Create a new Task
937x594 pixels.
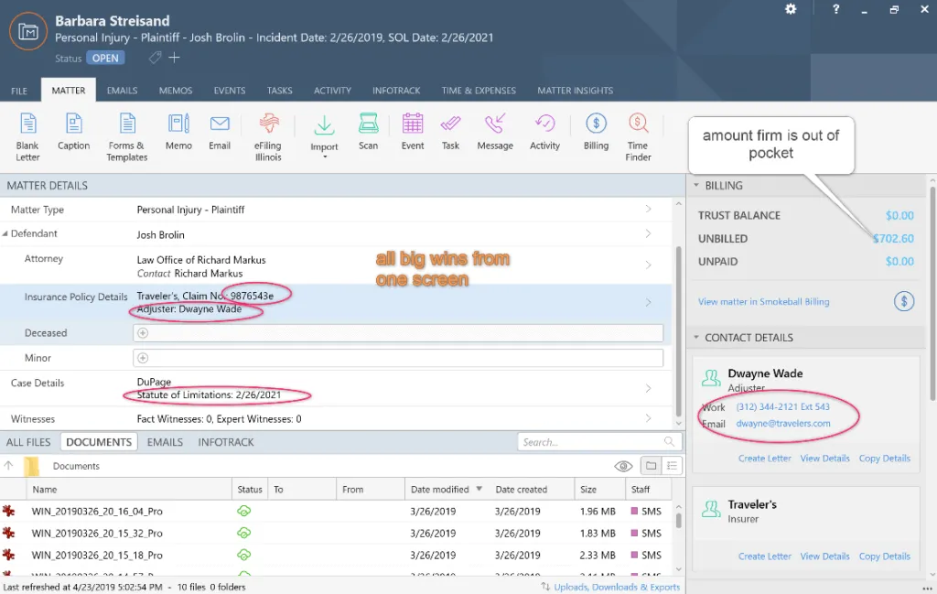(450, 132)
